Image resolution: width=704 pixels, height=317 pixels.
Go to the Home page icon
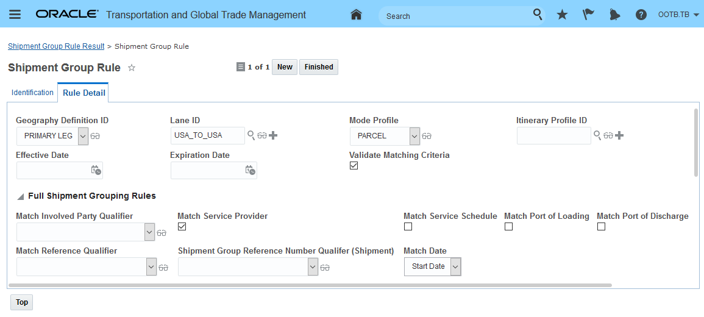click(357, 15)
